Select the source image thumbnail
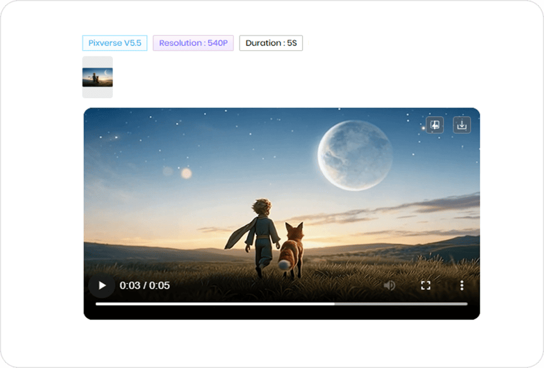 click(x=97, y=76)
